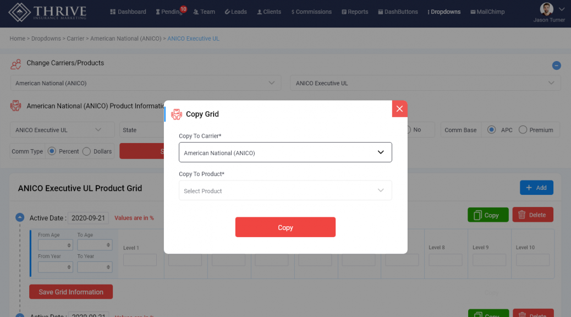Screen dimensions: 571x317
Task: Follow the Carrier breadcrumb link
Action: click(75, 39)
